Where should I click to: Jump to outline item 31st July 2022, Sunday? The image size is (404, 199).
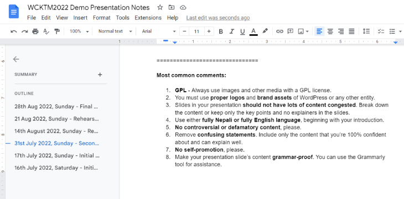click(56, 143)
